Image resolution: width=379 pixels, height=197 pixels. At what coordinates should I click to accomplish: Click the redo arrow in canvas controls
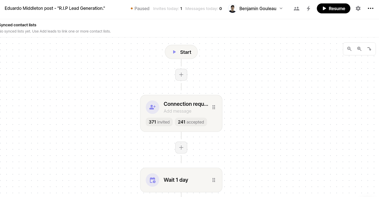point(369,49)
